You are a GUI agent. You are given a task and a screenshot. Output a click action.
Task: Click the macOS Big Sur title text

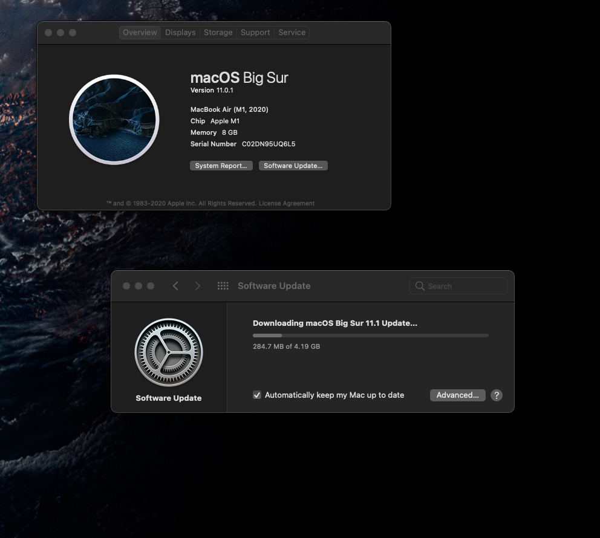point(239,77)
